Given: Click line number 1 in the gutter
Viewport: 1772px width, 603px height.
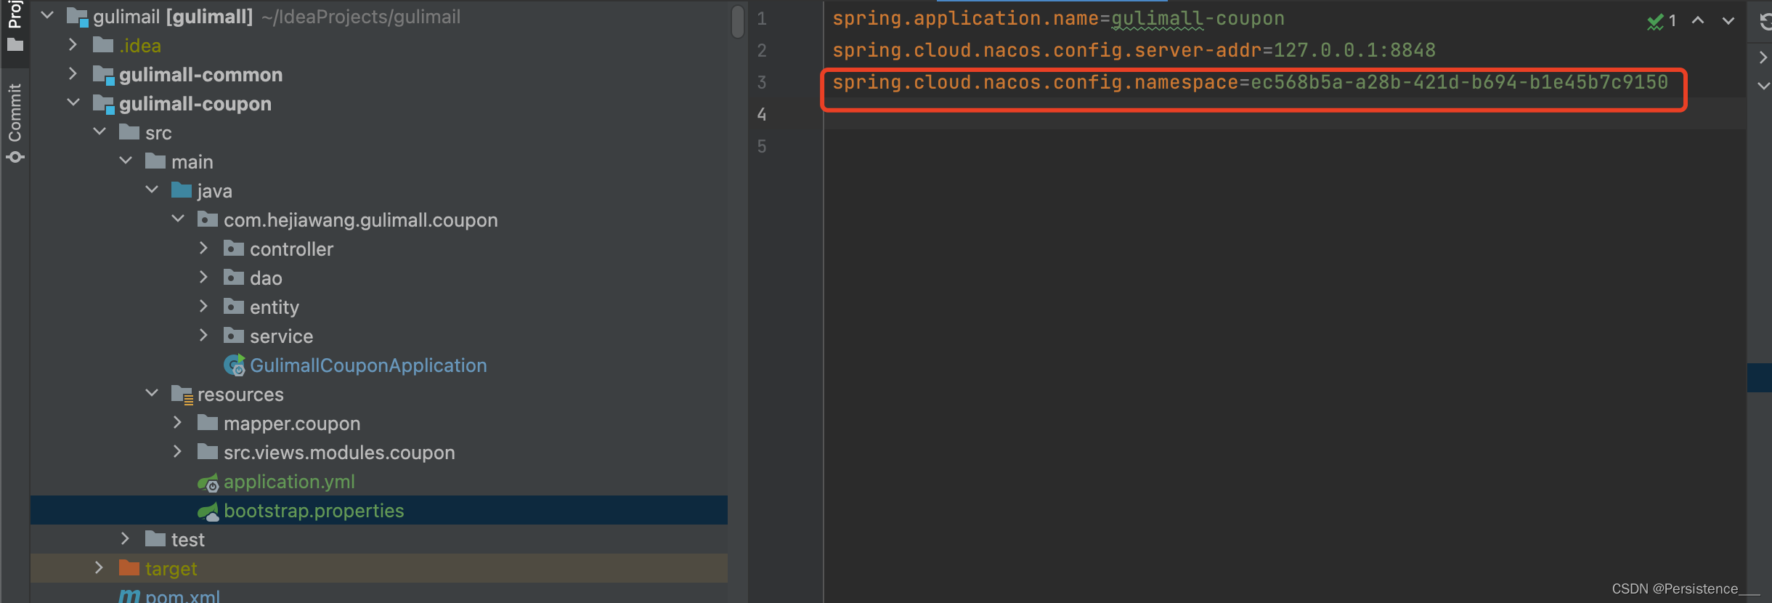Looking at the screenshot, I should [762, 18].
